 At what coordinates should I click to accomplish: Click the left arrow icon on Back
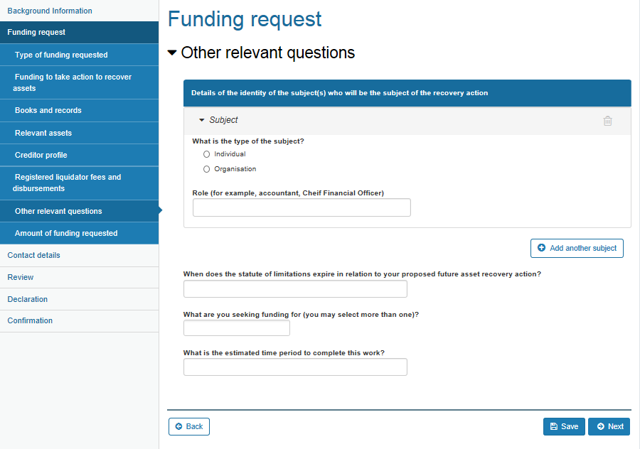coord(178,426)
